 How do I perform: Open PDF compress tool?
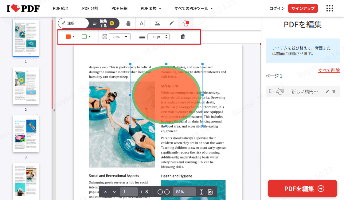119,8
